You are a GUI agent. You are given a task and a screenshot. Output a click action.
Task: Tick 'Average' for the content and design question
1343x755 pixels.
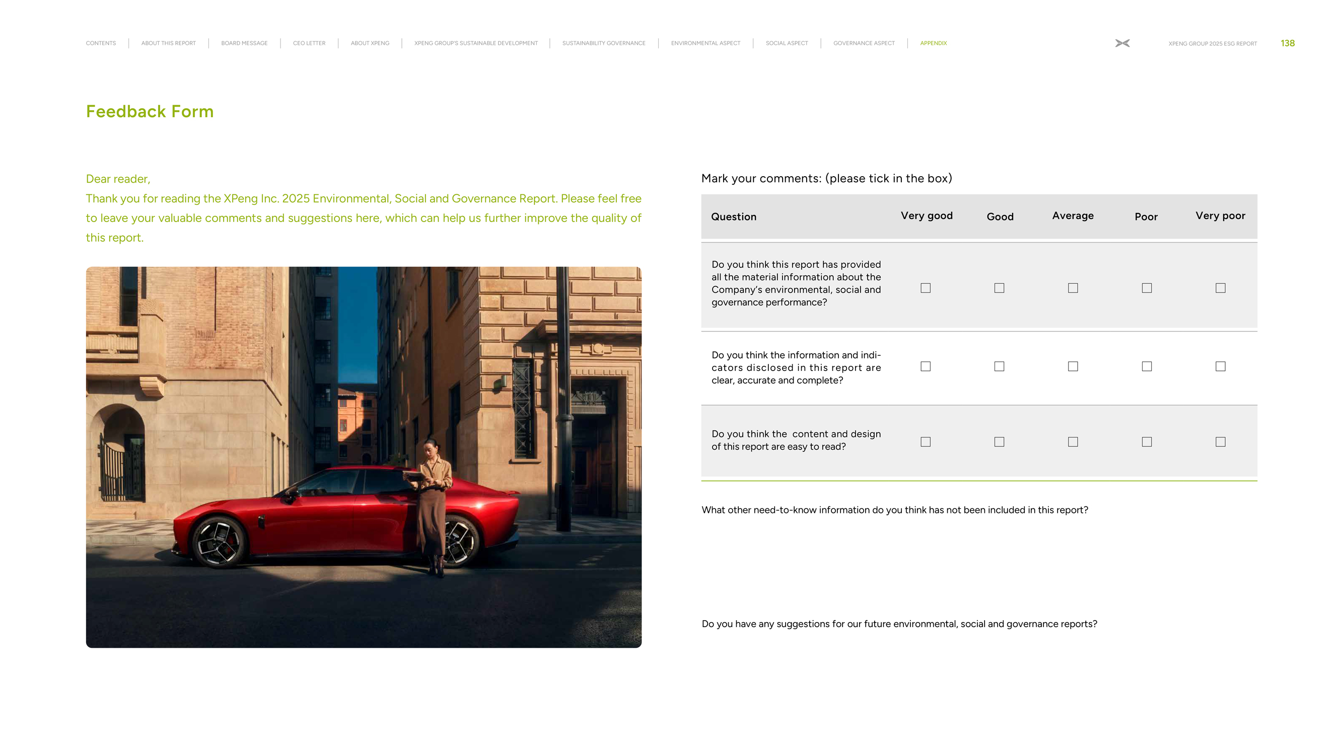tap(1073, 442)
